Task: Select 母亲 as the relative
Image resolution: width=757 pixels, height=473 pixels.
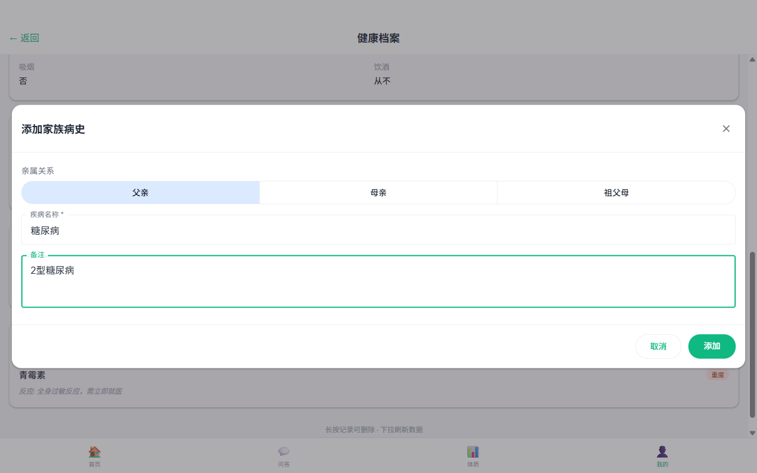Action: pos(378,193)
